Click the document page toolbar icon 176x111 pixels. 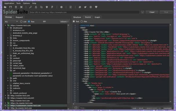point(70,7)
